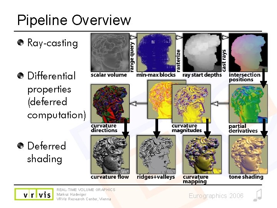Image resolution: width=277 pixels, height=208 pixels.
Task: Click the Pipeline Overview title
Action: tap(74, 20)
